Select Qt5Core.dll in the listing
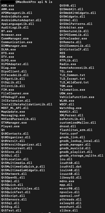105x213 pixels. (11, 152)
